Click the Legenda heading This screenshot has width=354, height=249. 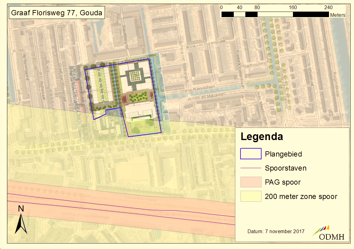[x=262, y=136]
